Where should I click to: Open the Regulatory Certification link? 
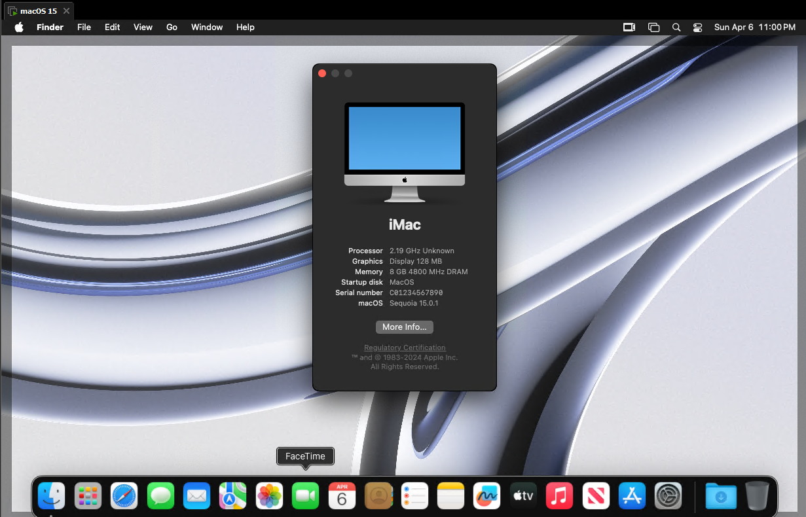[405, 348]
